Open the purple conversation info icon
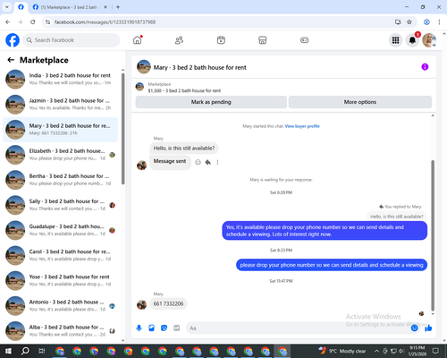447x358 pixels. pos(425,67)
